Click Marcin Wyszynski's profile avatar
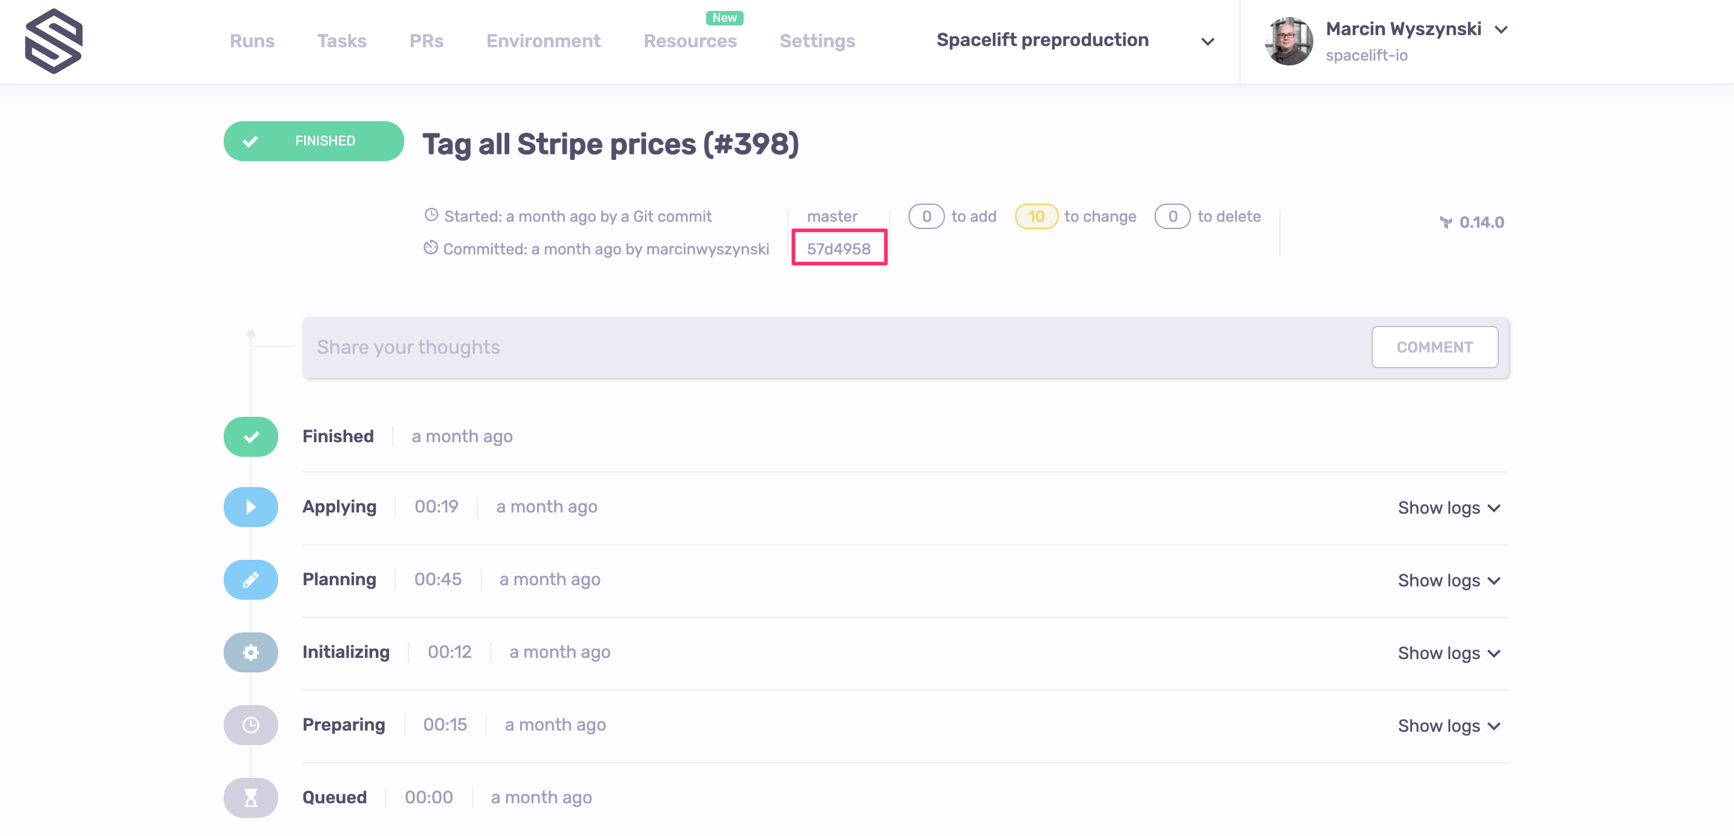Screen dimensions: 1734x836 click(x=1289, y=41)
